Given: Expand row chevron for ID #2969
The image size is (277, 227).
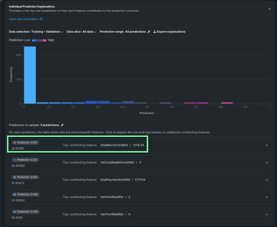Looking at the screenshot, I should point(267,163).
